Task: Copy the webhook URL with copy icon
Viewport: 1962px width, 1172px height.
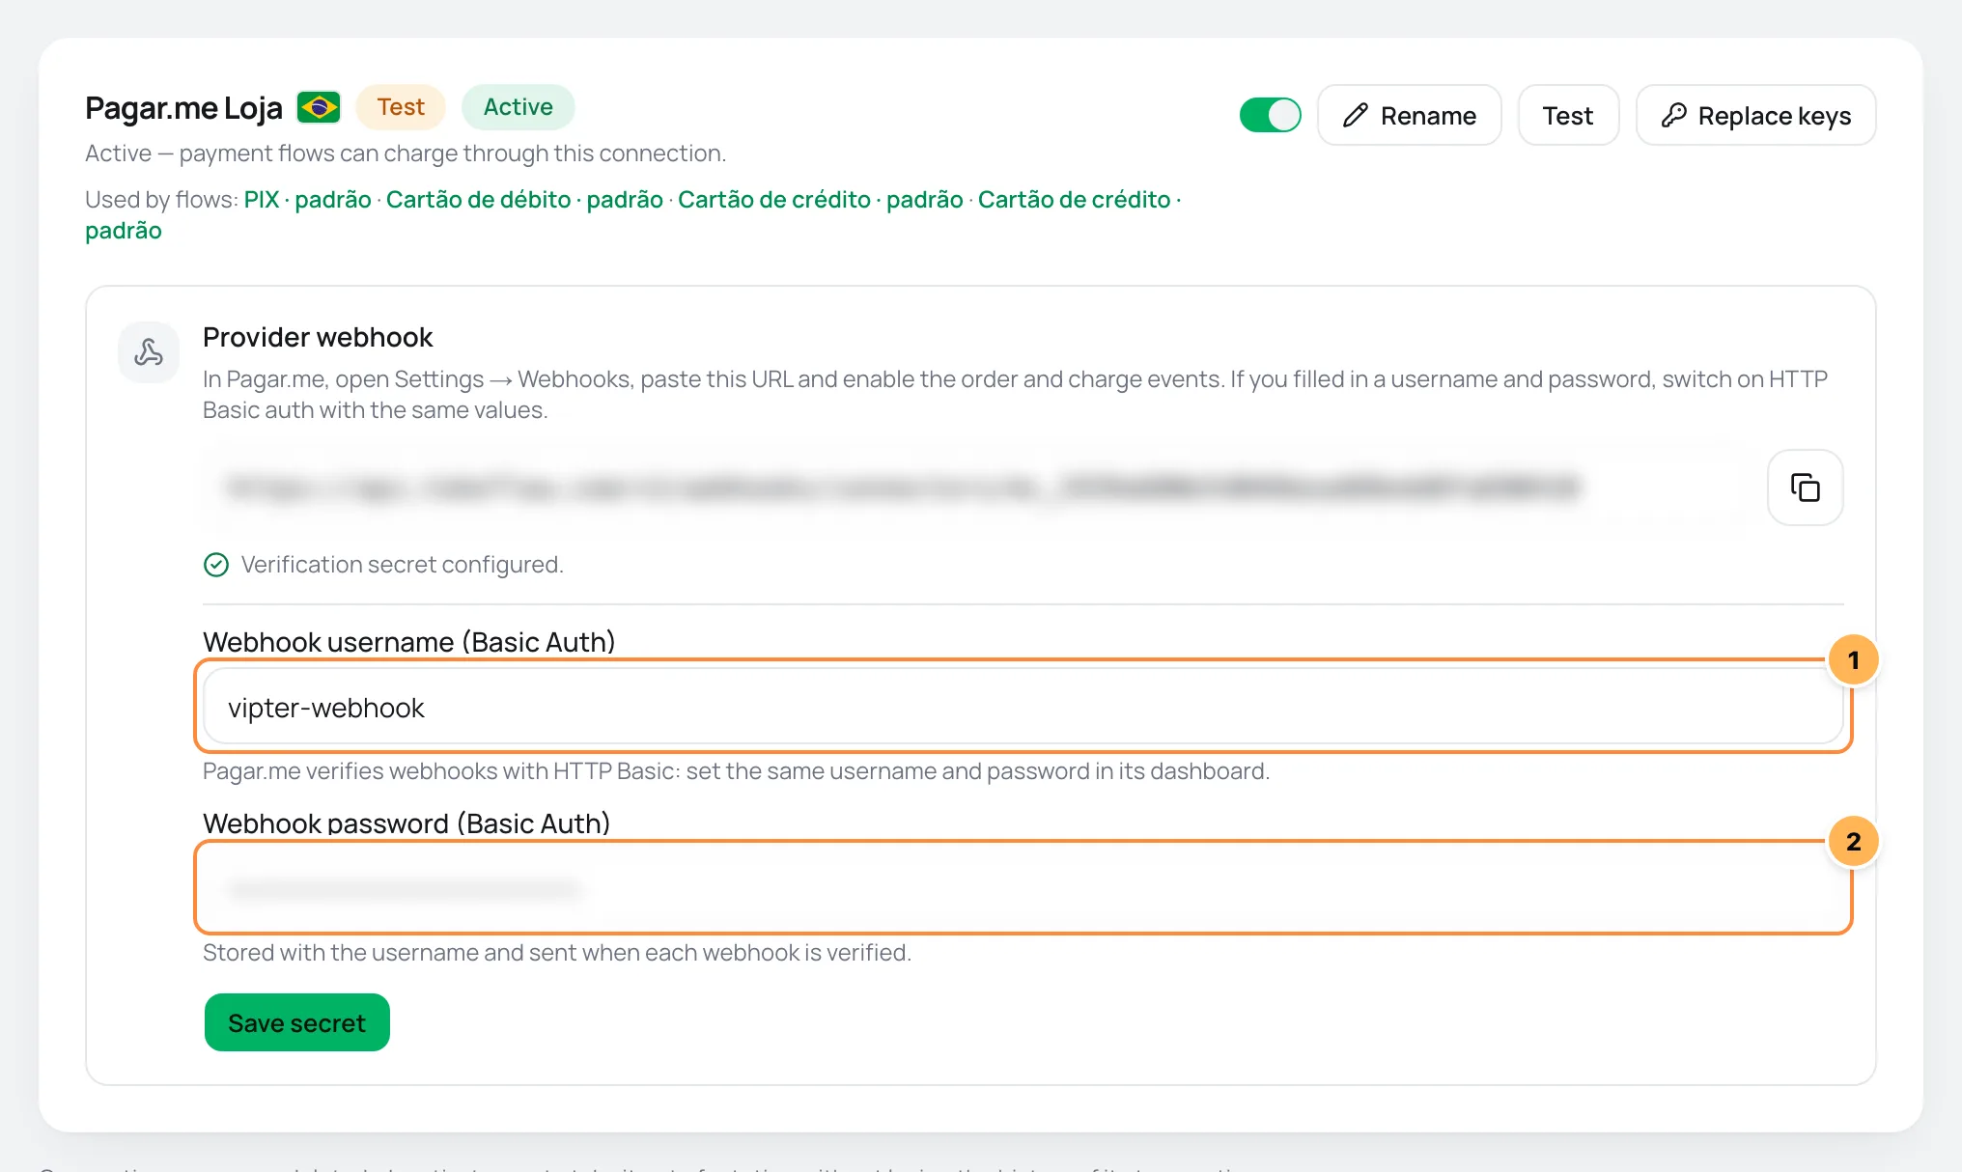Action: coord(1805,488)
